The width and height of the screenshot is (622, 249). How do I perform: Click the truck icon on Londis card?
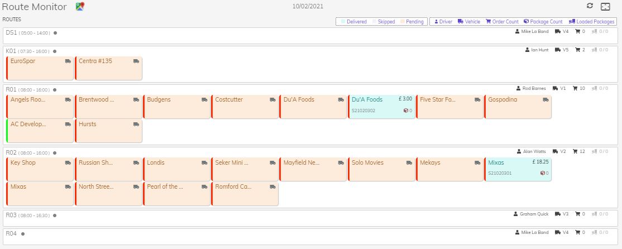pyautogui.click(x=204, y=163)
